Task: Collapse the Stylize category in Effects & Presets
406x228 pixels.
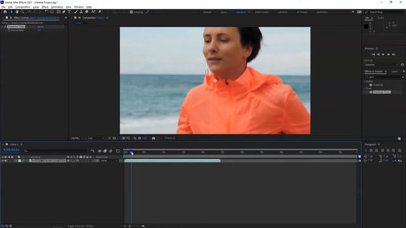Action: [x=365, y=82]
